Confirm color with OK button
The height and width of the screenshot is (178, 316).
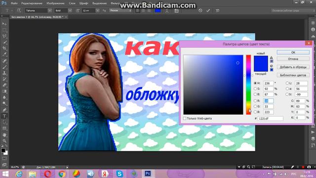point(293,52)
